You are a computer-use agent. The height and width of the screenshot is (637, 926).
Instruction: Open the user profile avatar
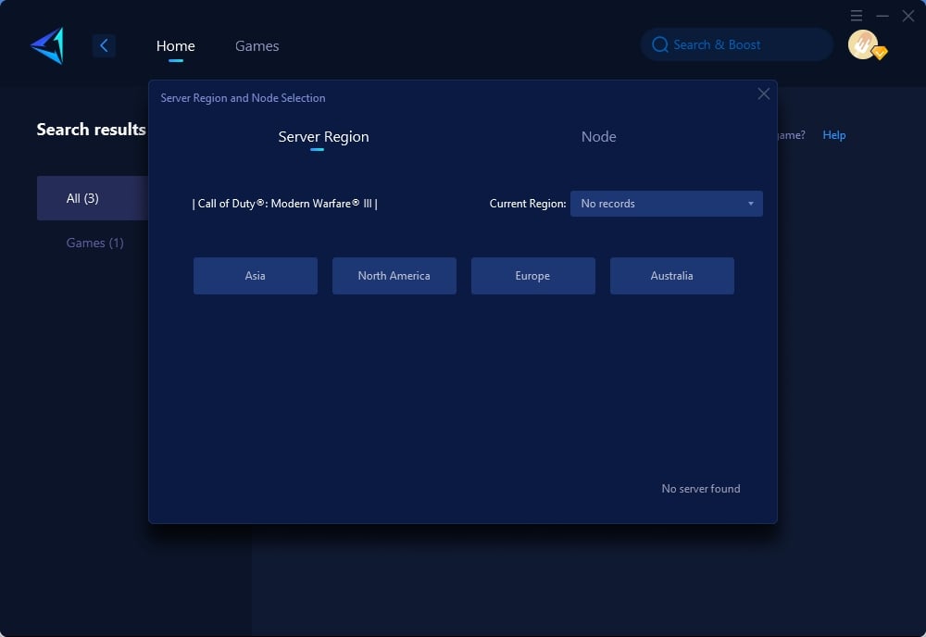(x=863, y=44)
